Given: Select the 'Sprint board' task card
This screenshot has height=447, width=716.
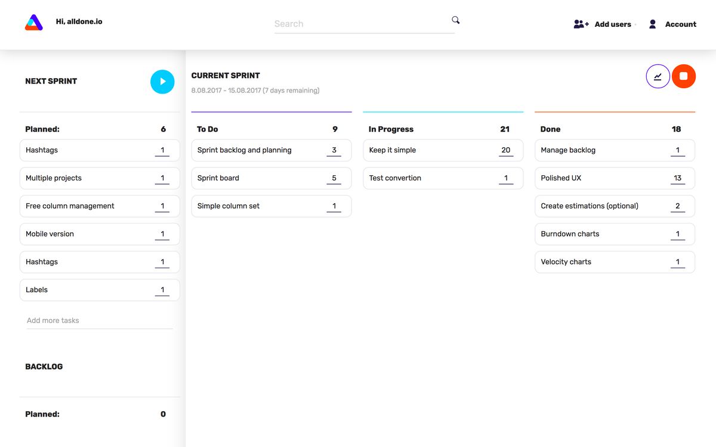Looking at the screenshot, I should pos(257,178).
